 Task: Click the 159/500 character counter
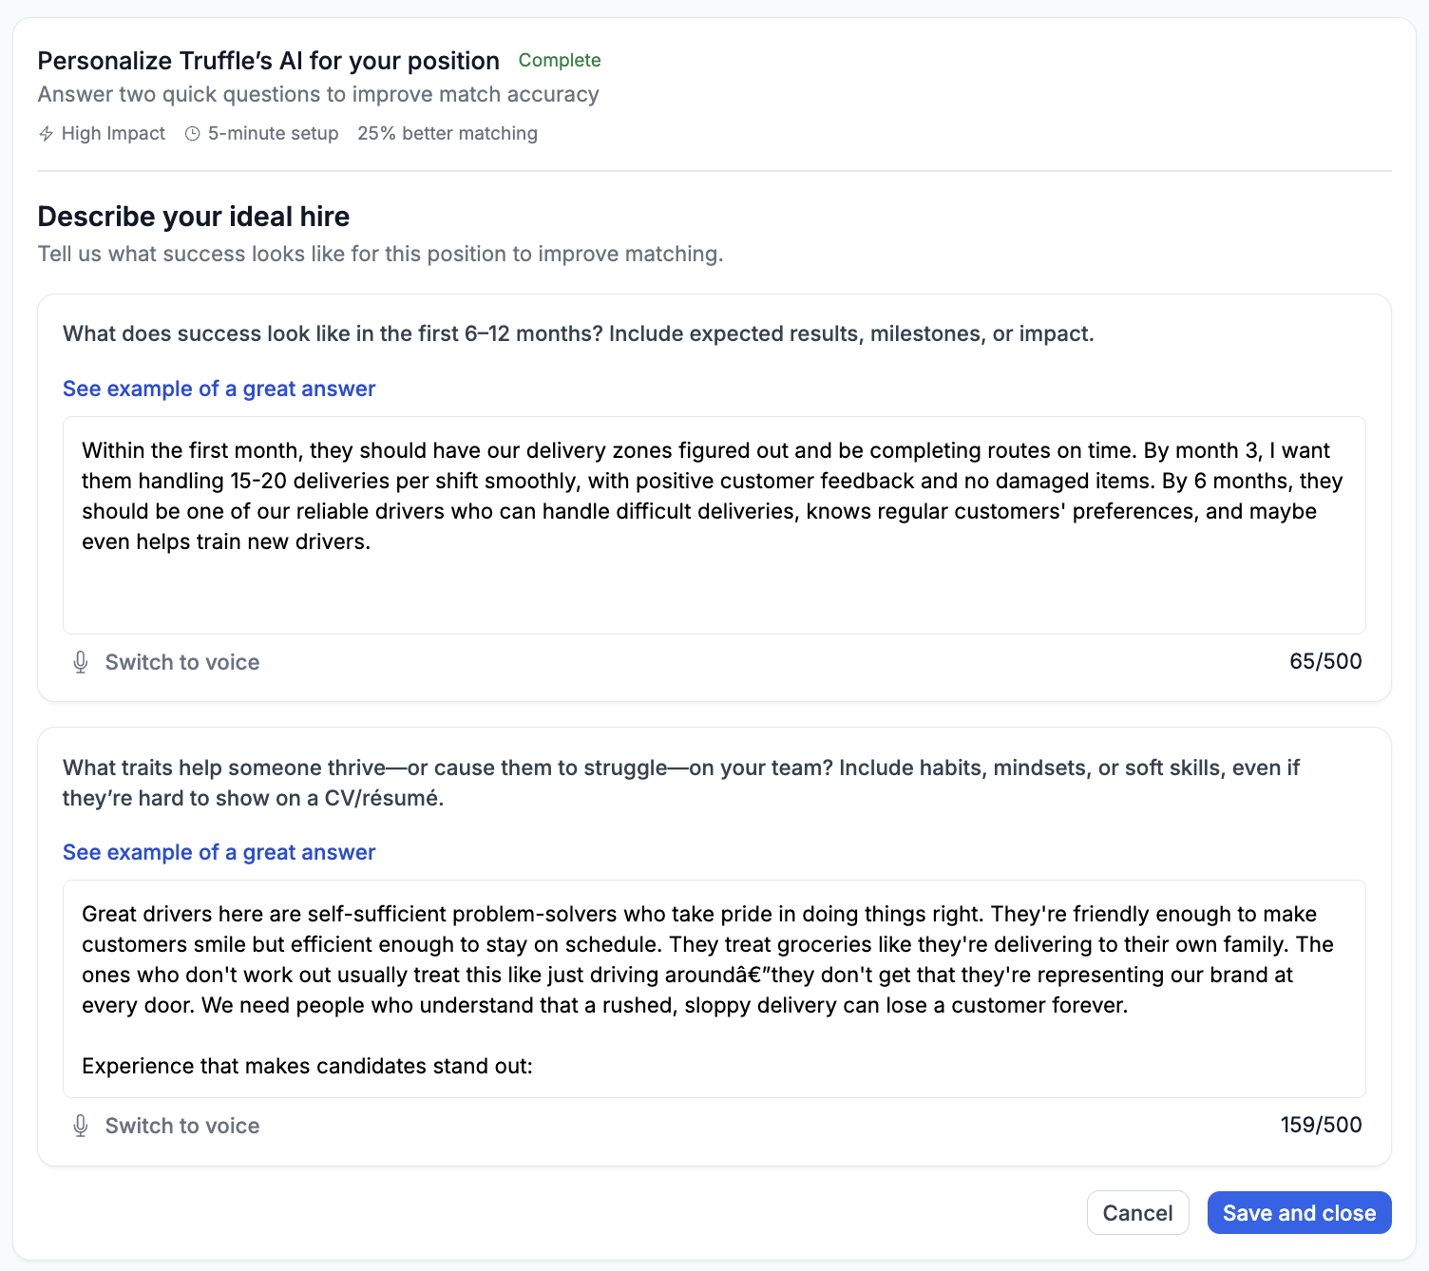coord(1321,1125)
